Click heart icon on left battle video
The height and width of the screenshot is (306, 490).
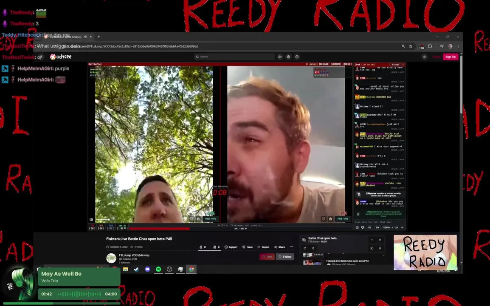tap(191, 219)
